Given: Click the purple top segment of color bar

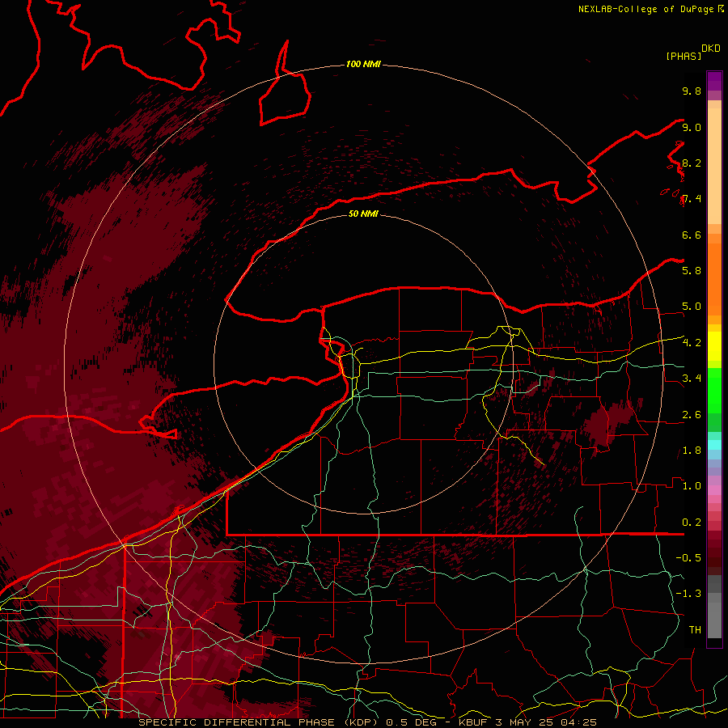Looking at the screenshot, I should [x=714, y=81].
